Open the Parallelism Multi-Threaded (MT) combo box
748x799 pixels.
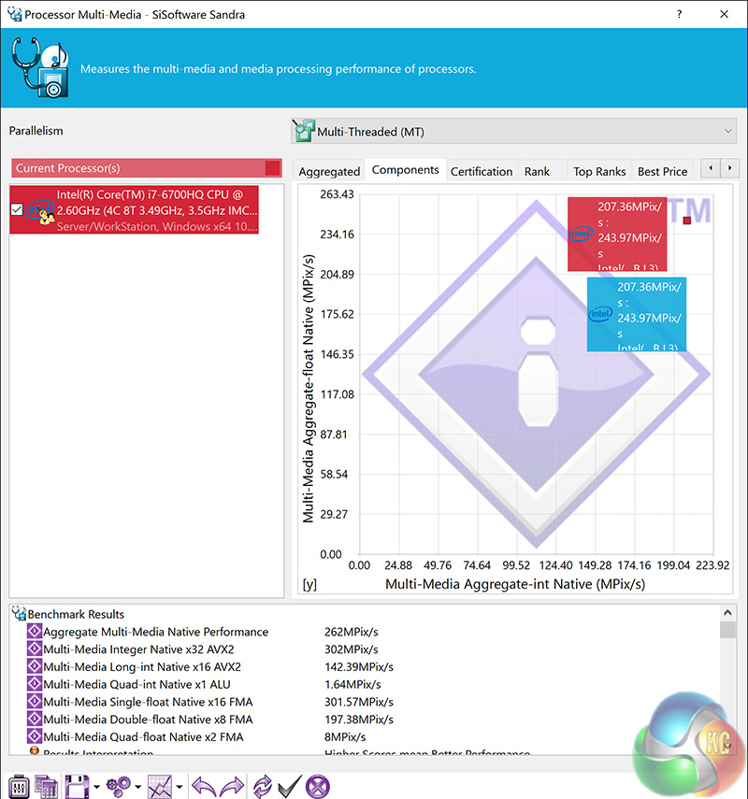point(514,132)
